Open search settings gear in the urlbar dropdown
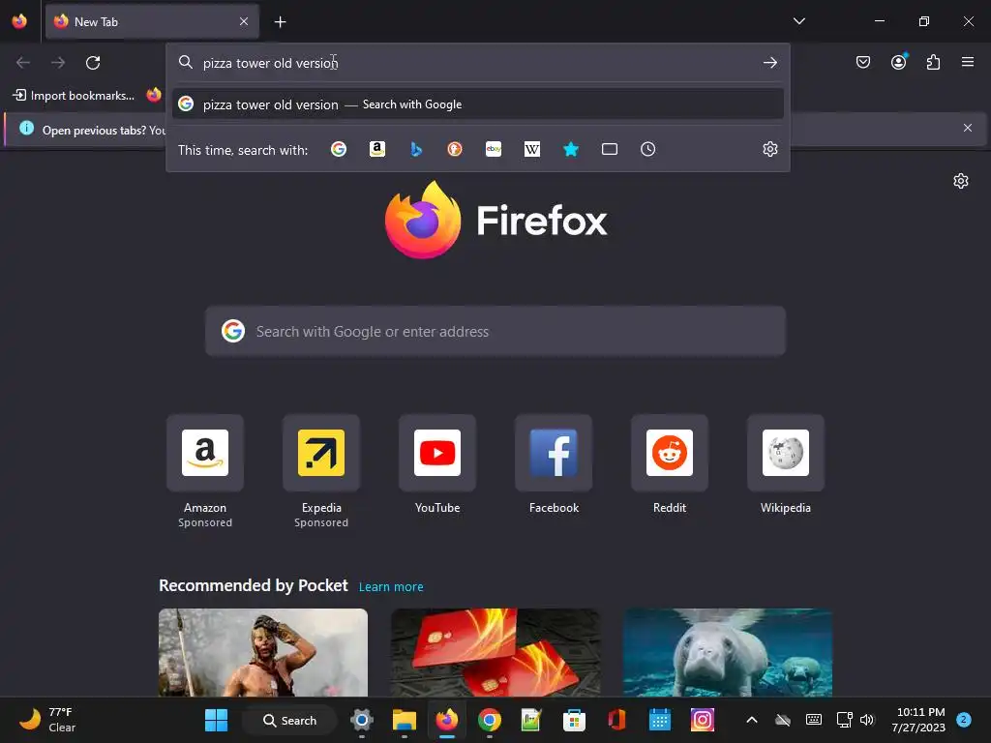The image size is (991, 743). pos(769,149)
